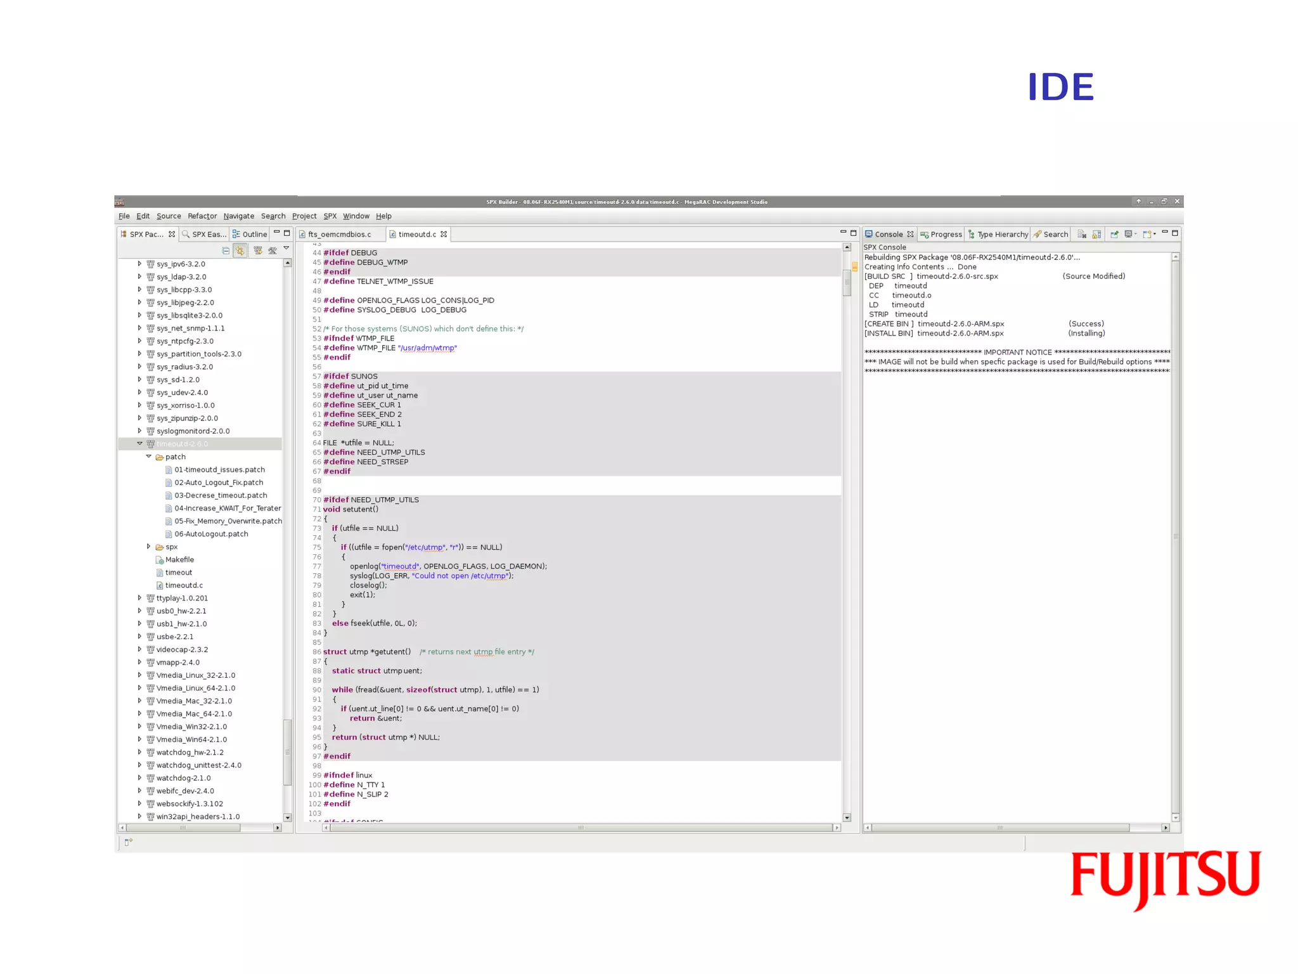
Task: Minimize the console panel
Action: click(x=1165, y=233)
